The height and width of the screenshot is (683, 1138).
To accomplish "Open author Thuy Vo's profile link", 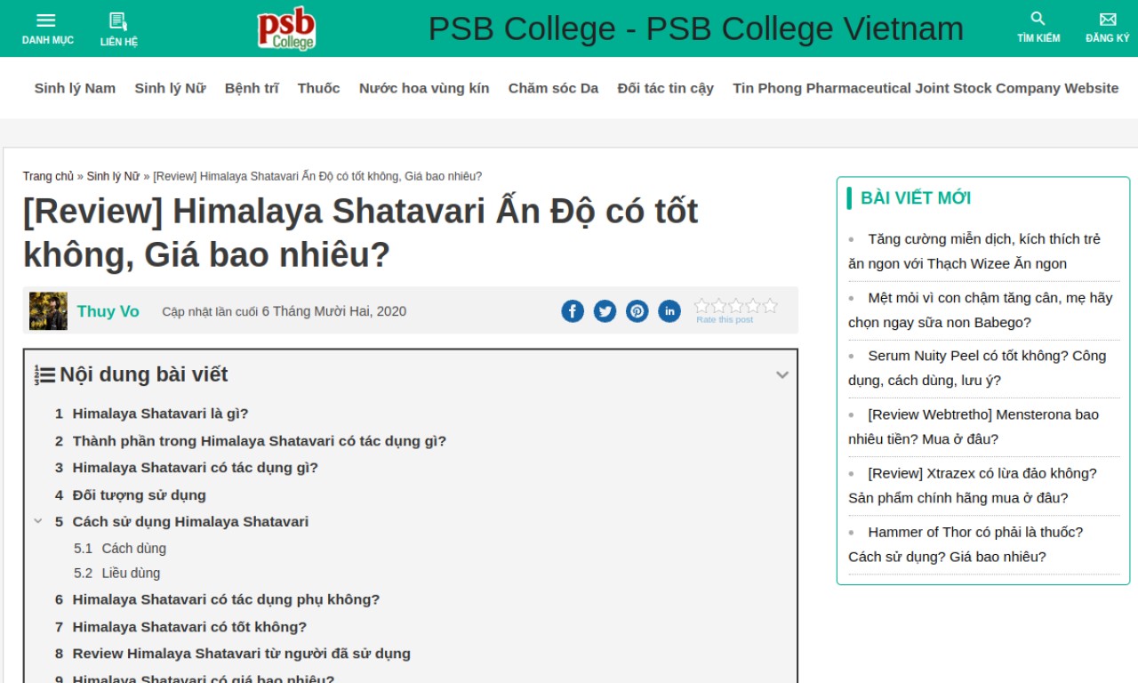I will pos(108,311).
